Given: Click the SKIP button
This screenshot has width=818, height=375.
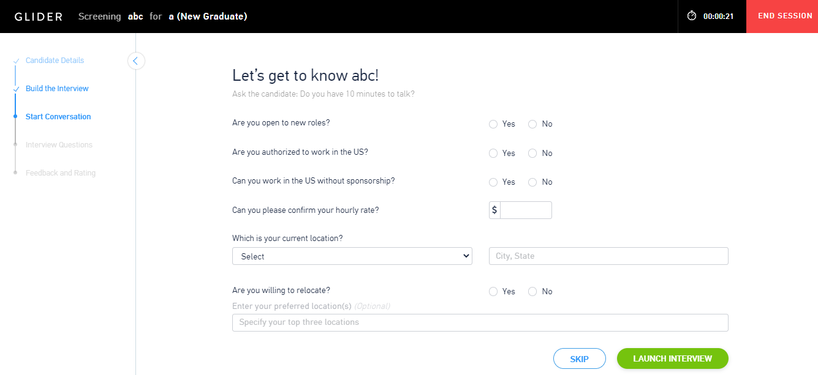Looking at the screenshot, I should point(579,358).
